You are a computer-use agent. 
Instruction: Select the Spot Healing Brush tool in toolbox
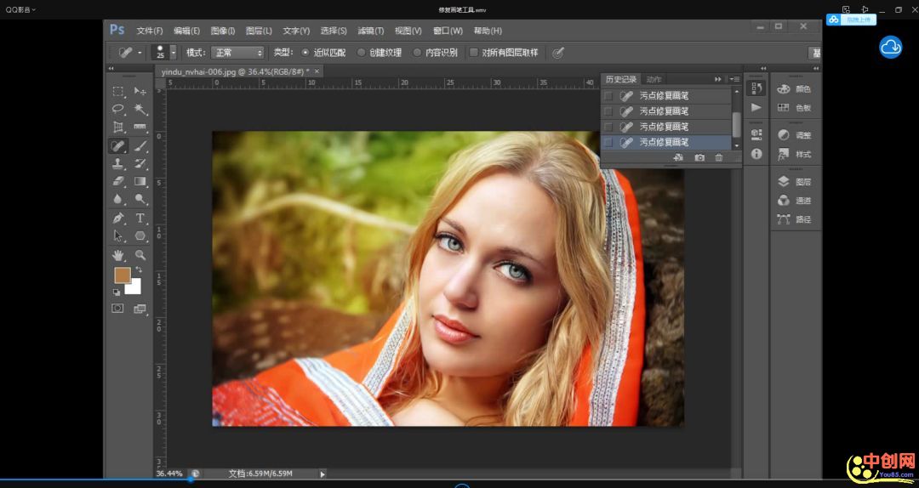[x=118, y=145]
